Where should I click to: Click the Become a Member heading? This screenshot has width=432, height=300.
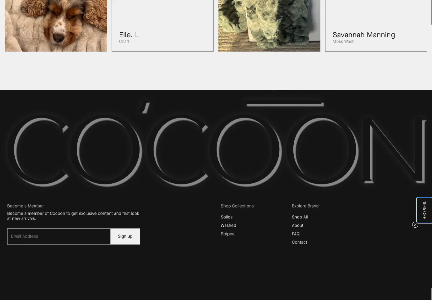(25, 206)
